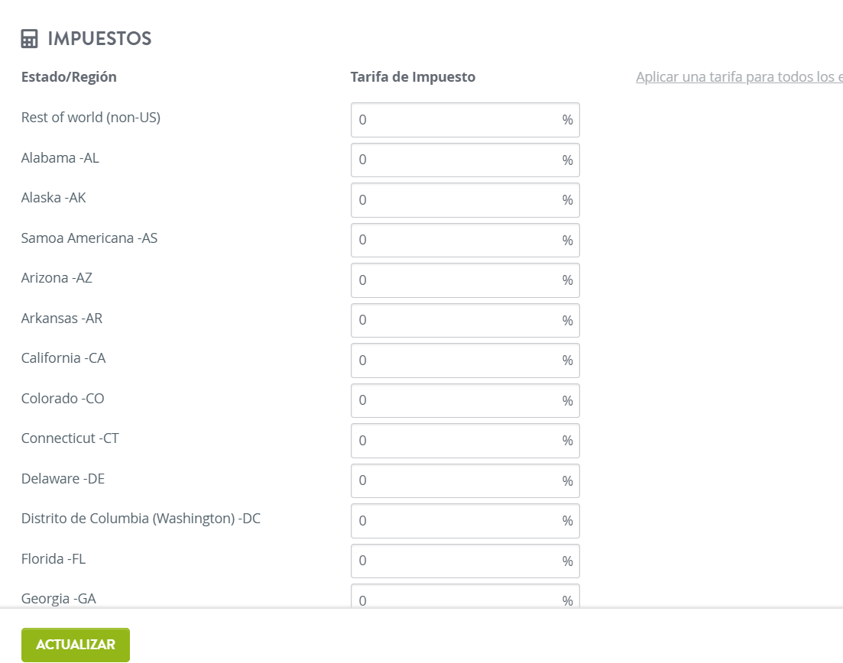Focus the Arizona -AZ tax rate box
This screenshot has height=663, width=843.
465,280
